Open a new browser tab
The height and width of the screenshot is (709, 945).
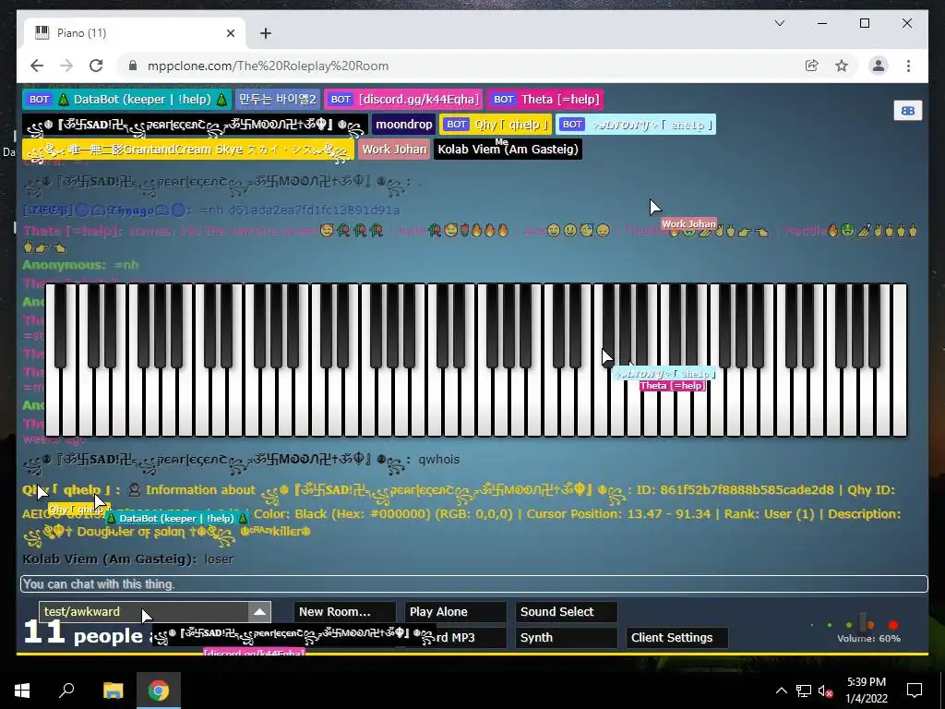266,33
